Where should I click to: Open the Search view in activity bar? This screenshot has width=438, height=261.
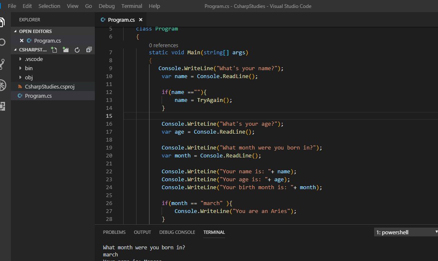(x=3, y=42)
